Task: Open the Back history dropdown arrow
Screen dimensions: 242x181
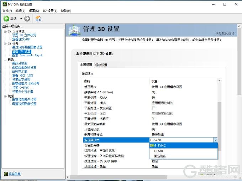Action: coord(21,19)
